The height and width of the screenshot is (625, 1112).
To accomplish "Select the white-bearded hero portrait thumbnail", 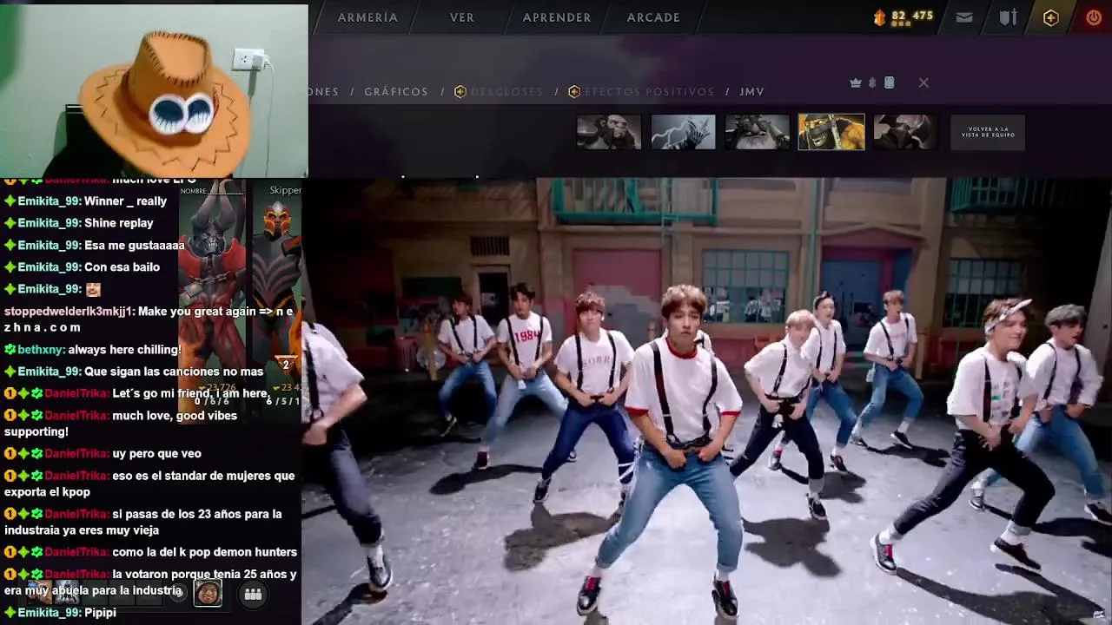I will tap(758, 132).
